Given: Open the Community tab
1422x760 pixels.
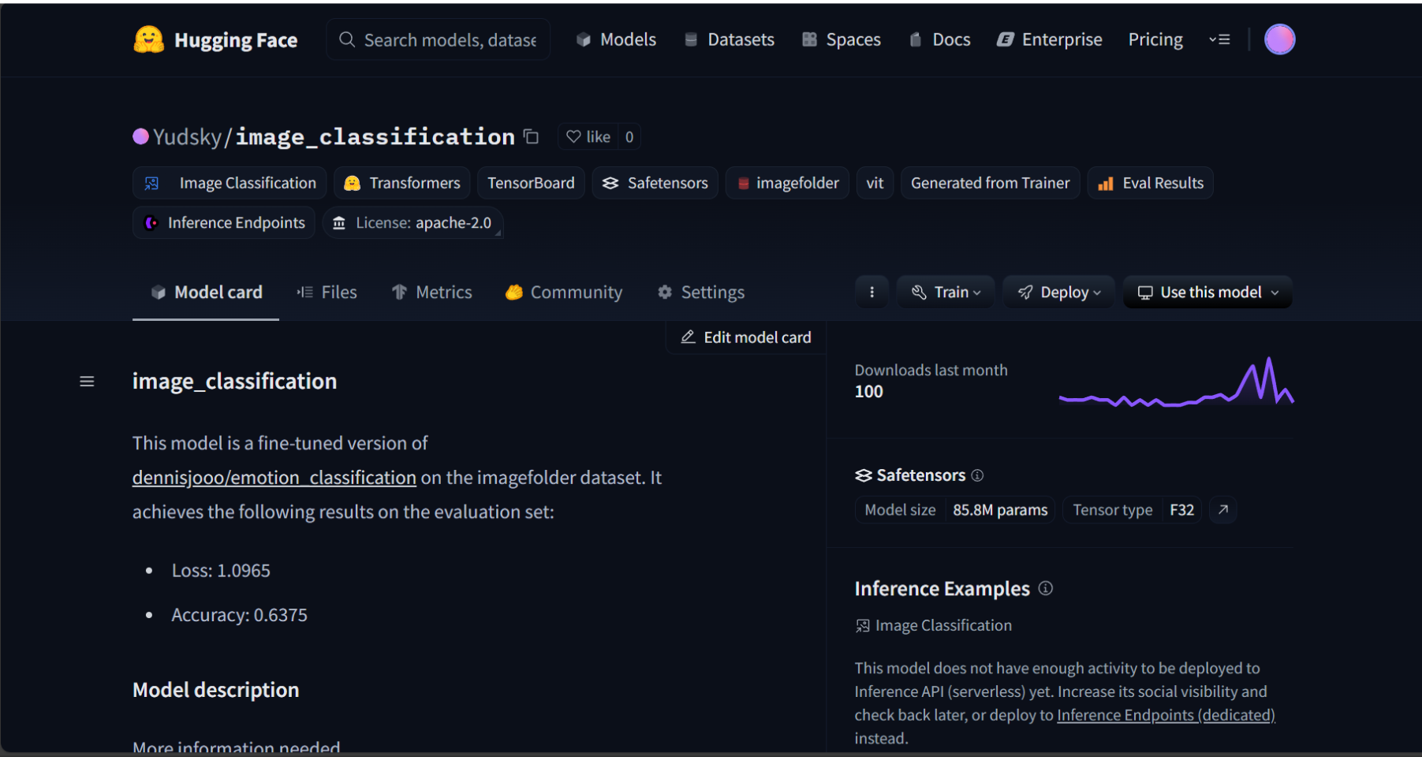Looking at the screenshot, I should (564, 292).
